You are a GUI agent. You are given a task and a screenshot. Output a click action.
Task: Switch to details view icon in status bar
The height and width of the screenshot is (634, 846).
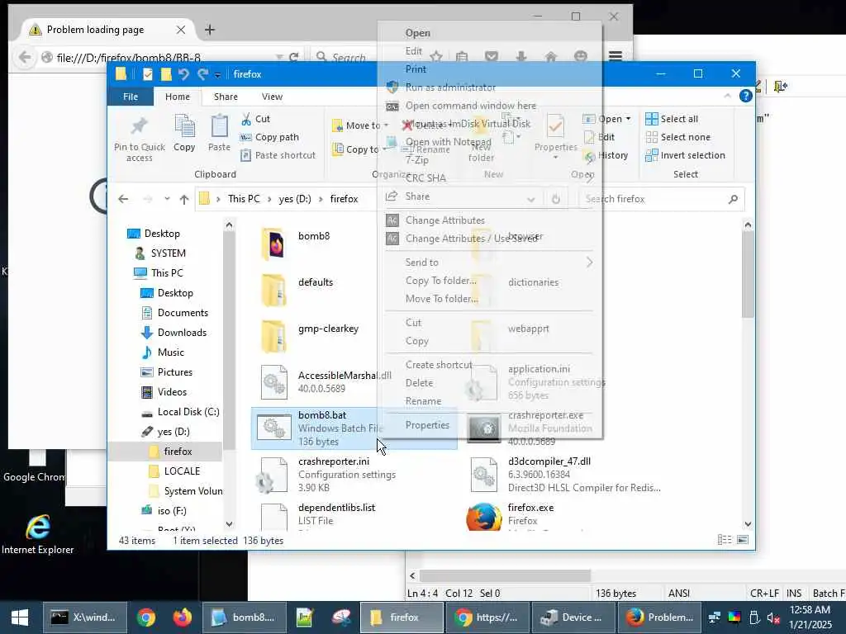pos(725,540)
